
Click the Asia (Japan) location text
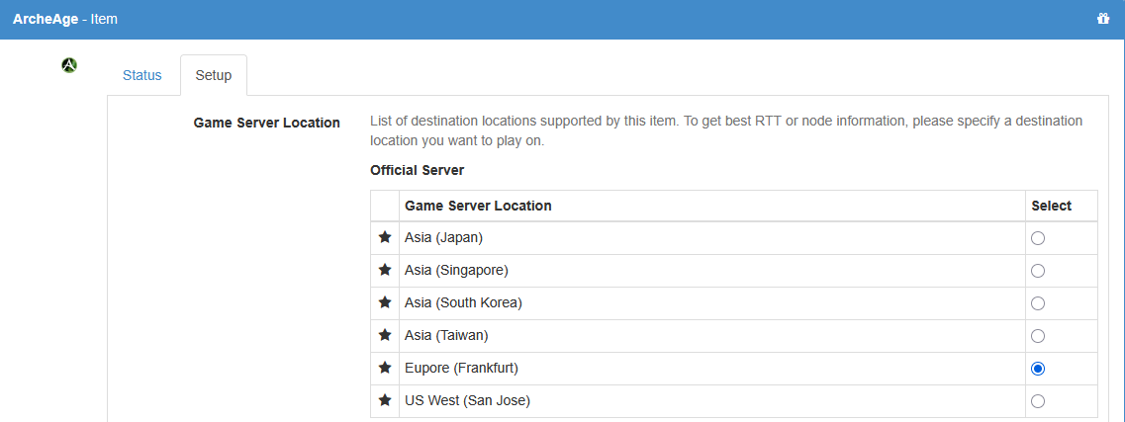click(443, 237)
